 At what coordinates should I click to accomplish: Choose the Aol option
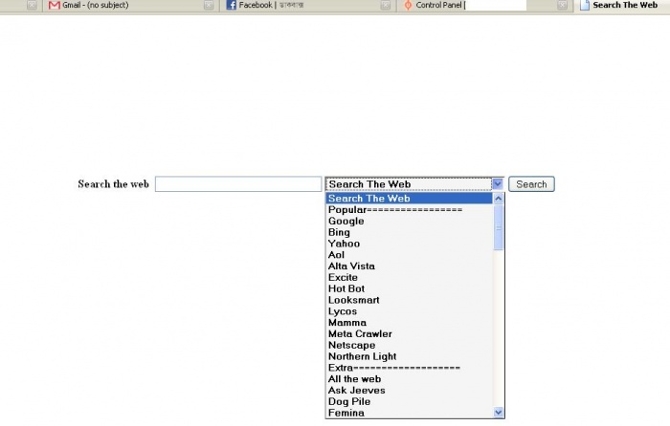[x=409, y=255]
